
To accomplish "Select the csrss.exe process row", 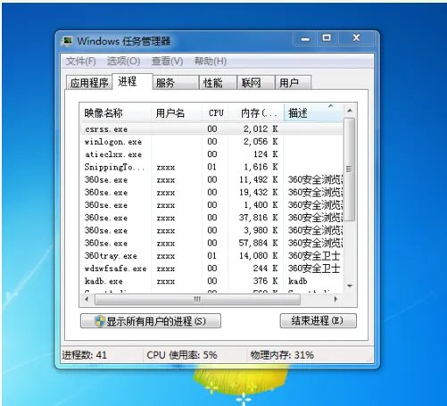I will pos(211,129).
